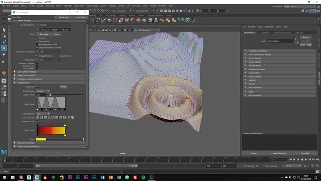Image resolution: width=321 pixels, height=181 pixels.
Task: Click the yellow Color swatch
Action: [x=41, y=139]
